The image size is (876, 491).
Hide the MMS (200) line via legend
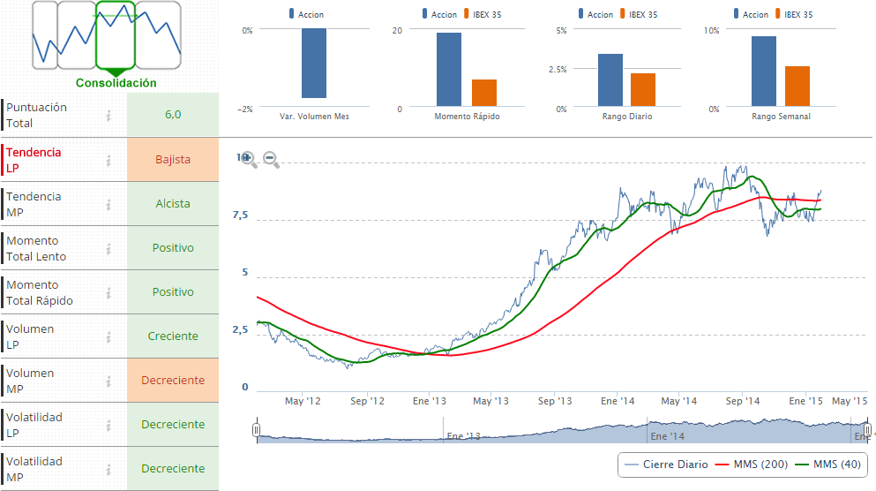[750, 465]
